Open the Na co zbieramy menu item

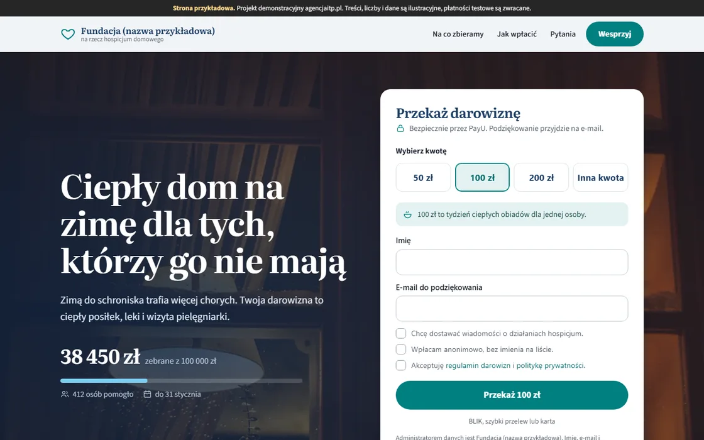[x=458, y=34]
